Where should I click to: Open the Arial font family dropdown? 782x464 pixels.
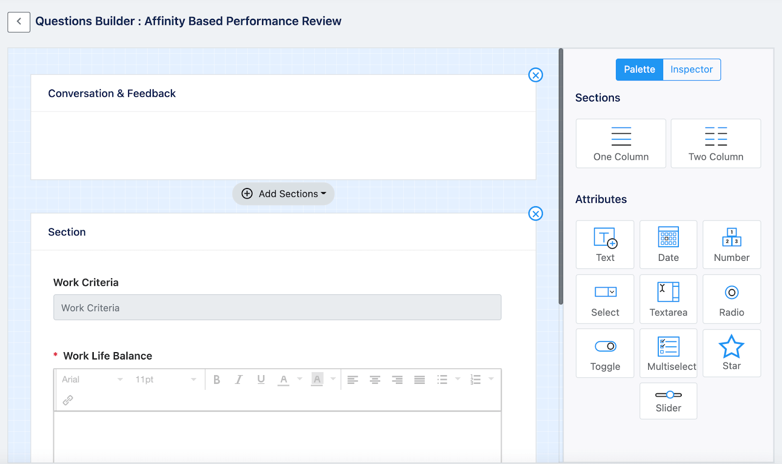coord(90,379)
